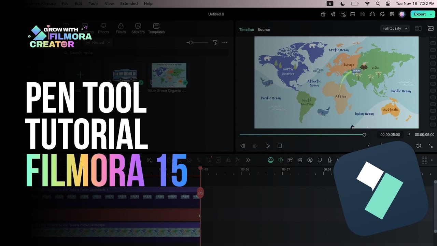Stop the preview playback

pyautogui.click(x=280, y=146)
